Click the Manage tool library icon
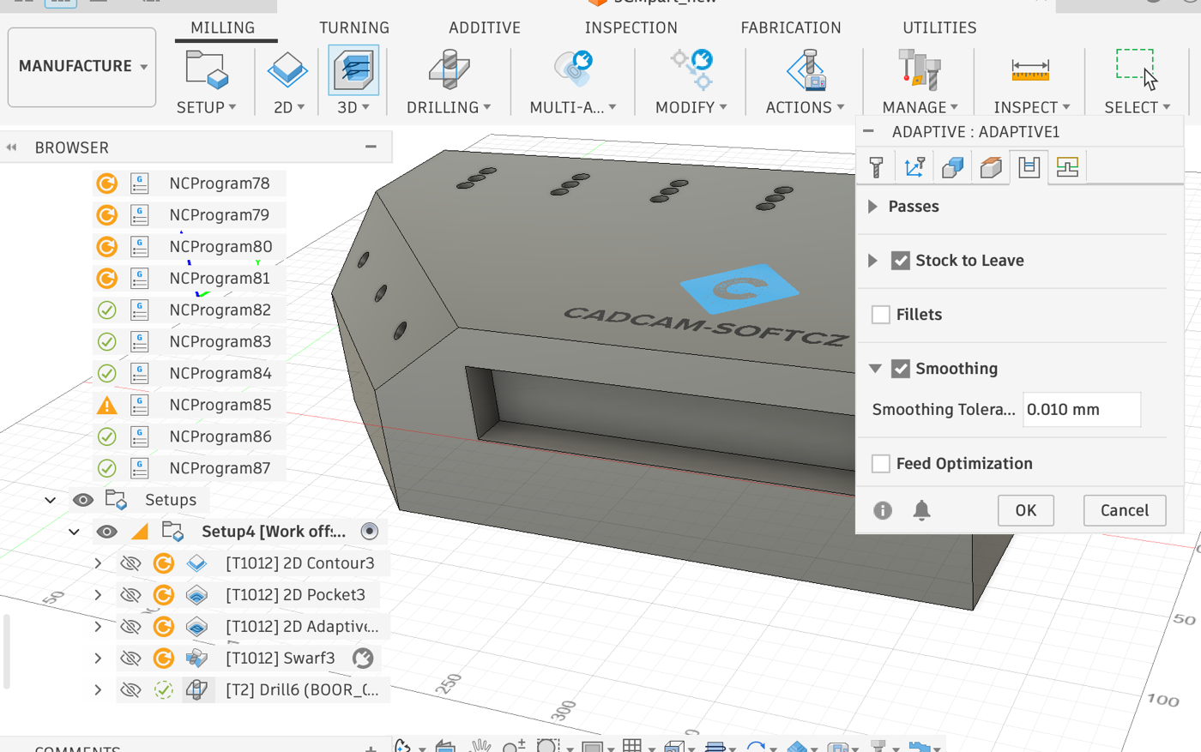The height and width of the screenshot is (752, 1201). point(920,69)
